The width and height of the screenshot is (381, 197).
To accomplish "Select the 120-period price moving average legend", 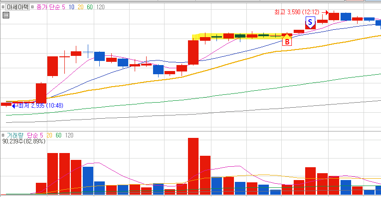I will click(101, 7).
